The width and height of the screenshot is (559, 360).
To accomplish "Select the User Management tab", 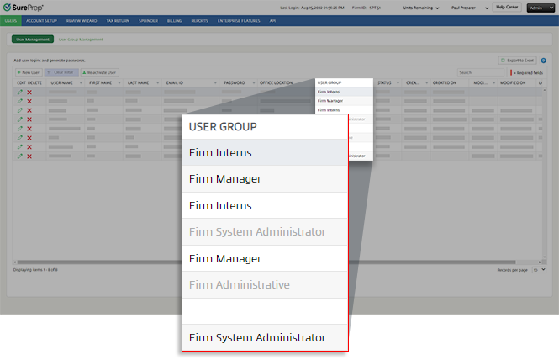I will tap(33, 40).
